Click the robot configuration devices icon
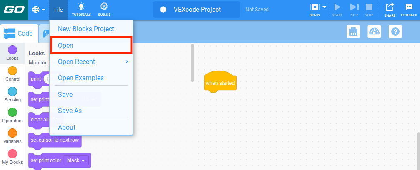Viewport: 420px width, 170px height. (x=353, y=32)
